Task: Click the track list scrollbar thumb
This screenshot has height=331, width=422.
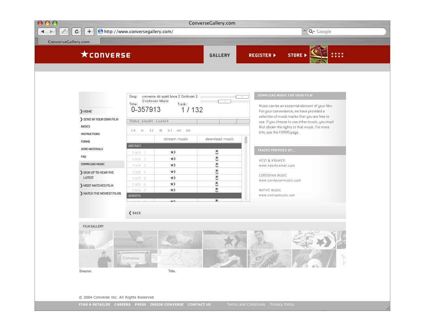Action: pos(246,140)
